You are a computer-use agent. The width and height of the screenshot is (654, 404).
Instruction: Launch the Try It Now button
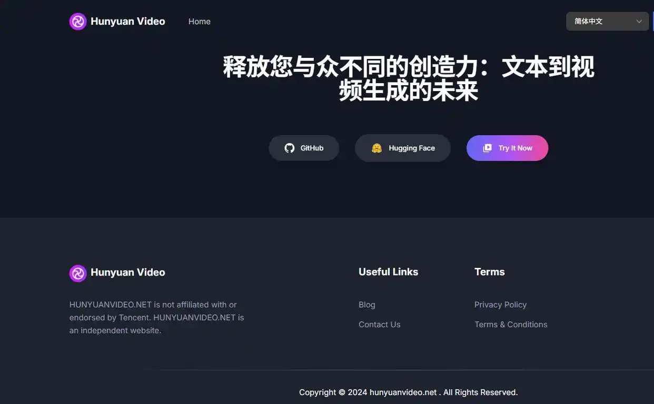coord(508,148)
